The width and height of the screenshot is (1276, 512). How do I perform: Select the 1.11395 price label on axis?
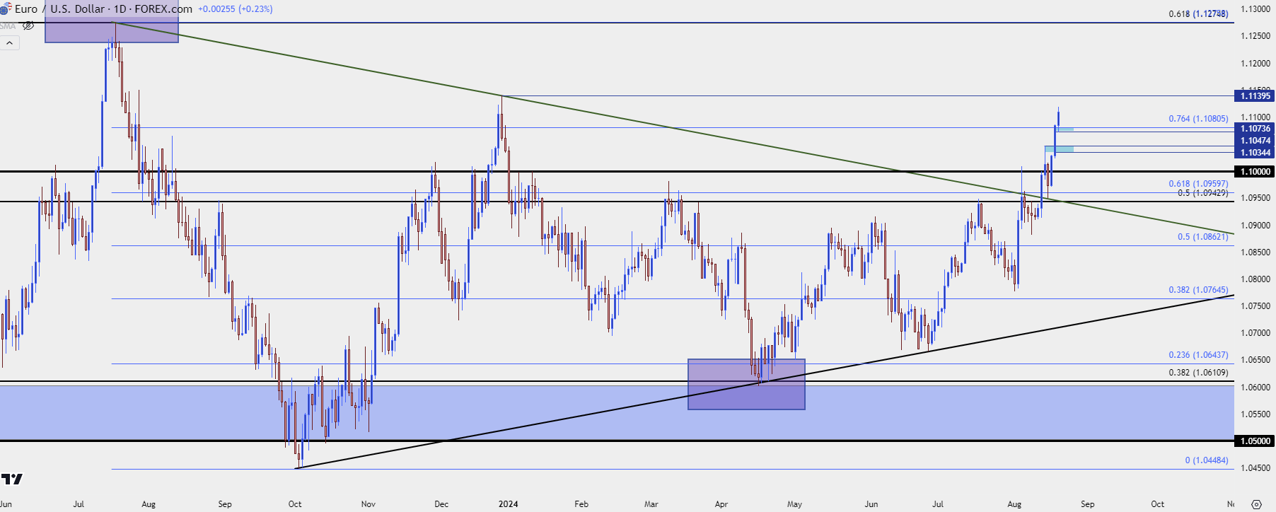tap(1255, 96)
